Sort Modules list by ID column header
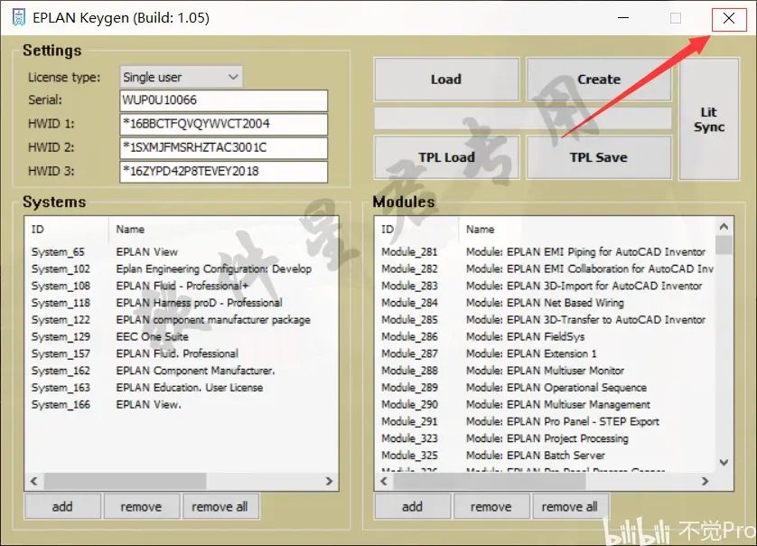This screenshot has height=546, width=757. click(416, 230)
